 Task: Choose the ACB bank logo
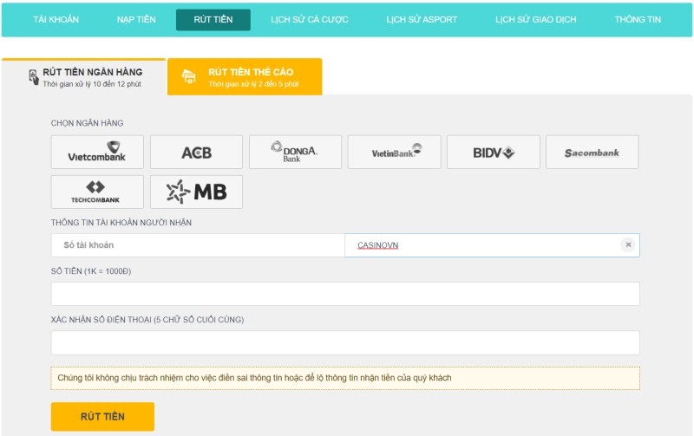[x=196, y=152]
